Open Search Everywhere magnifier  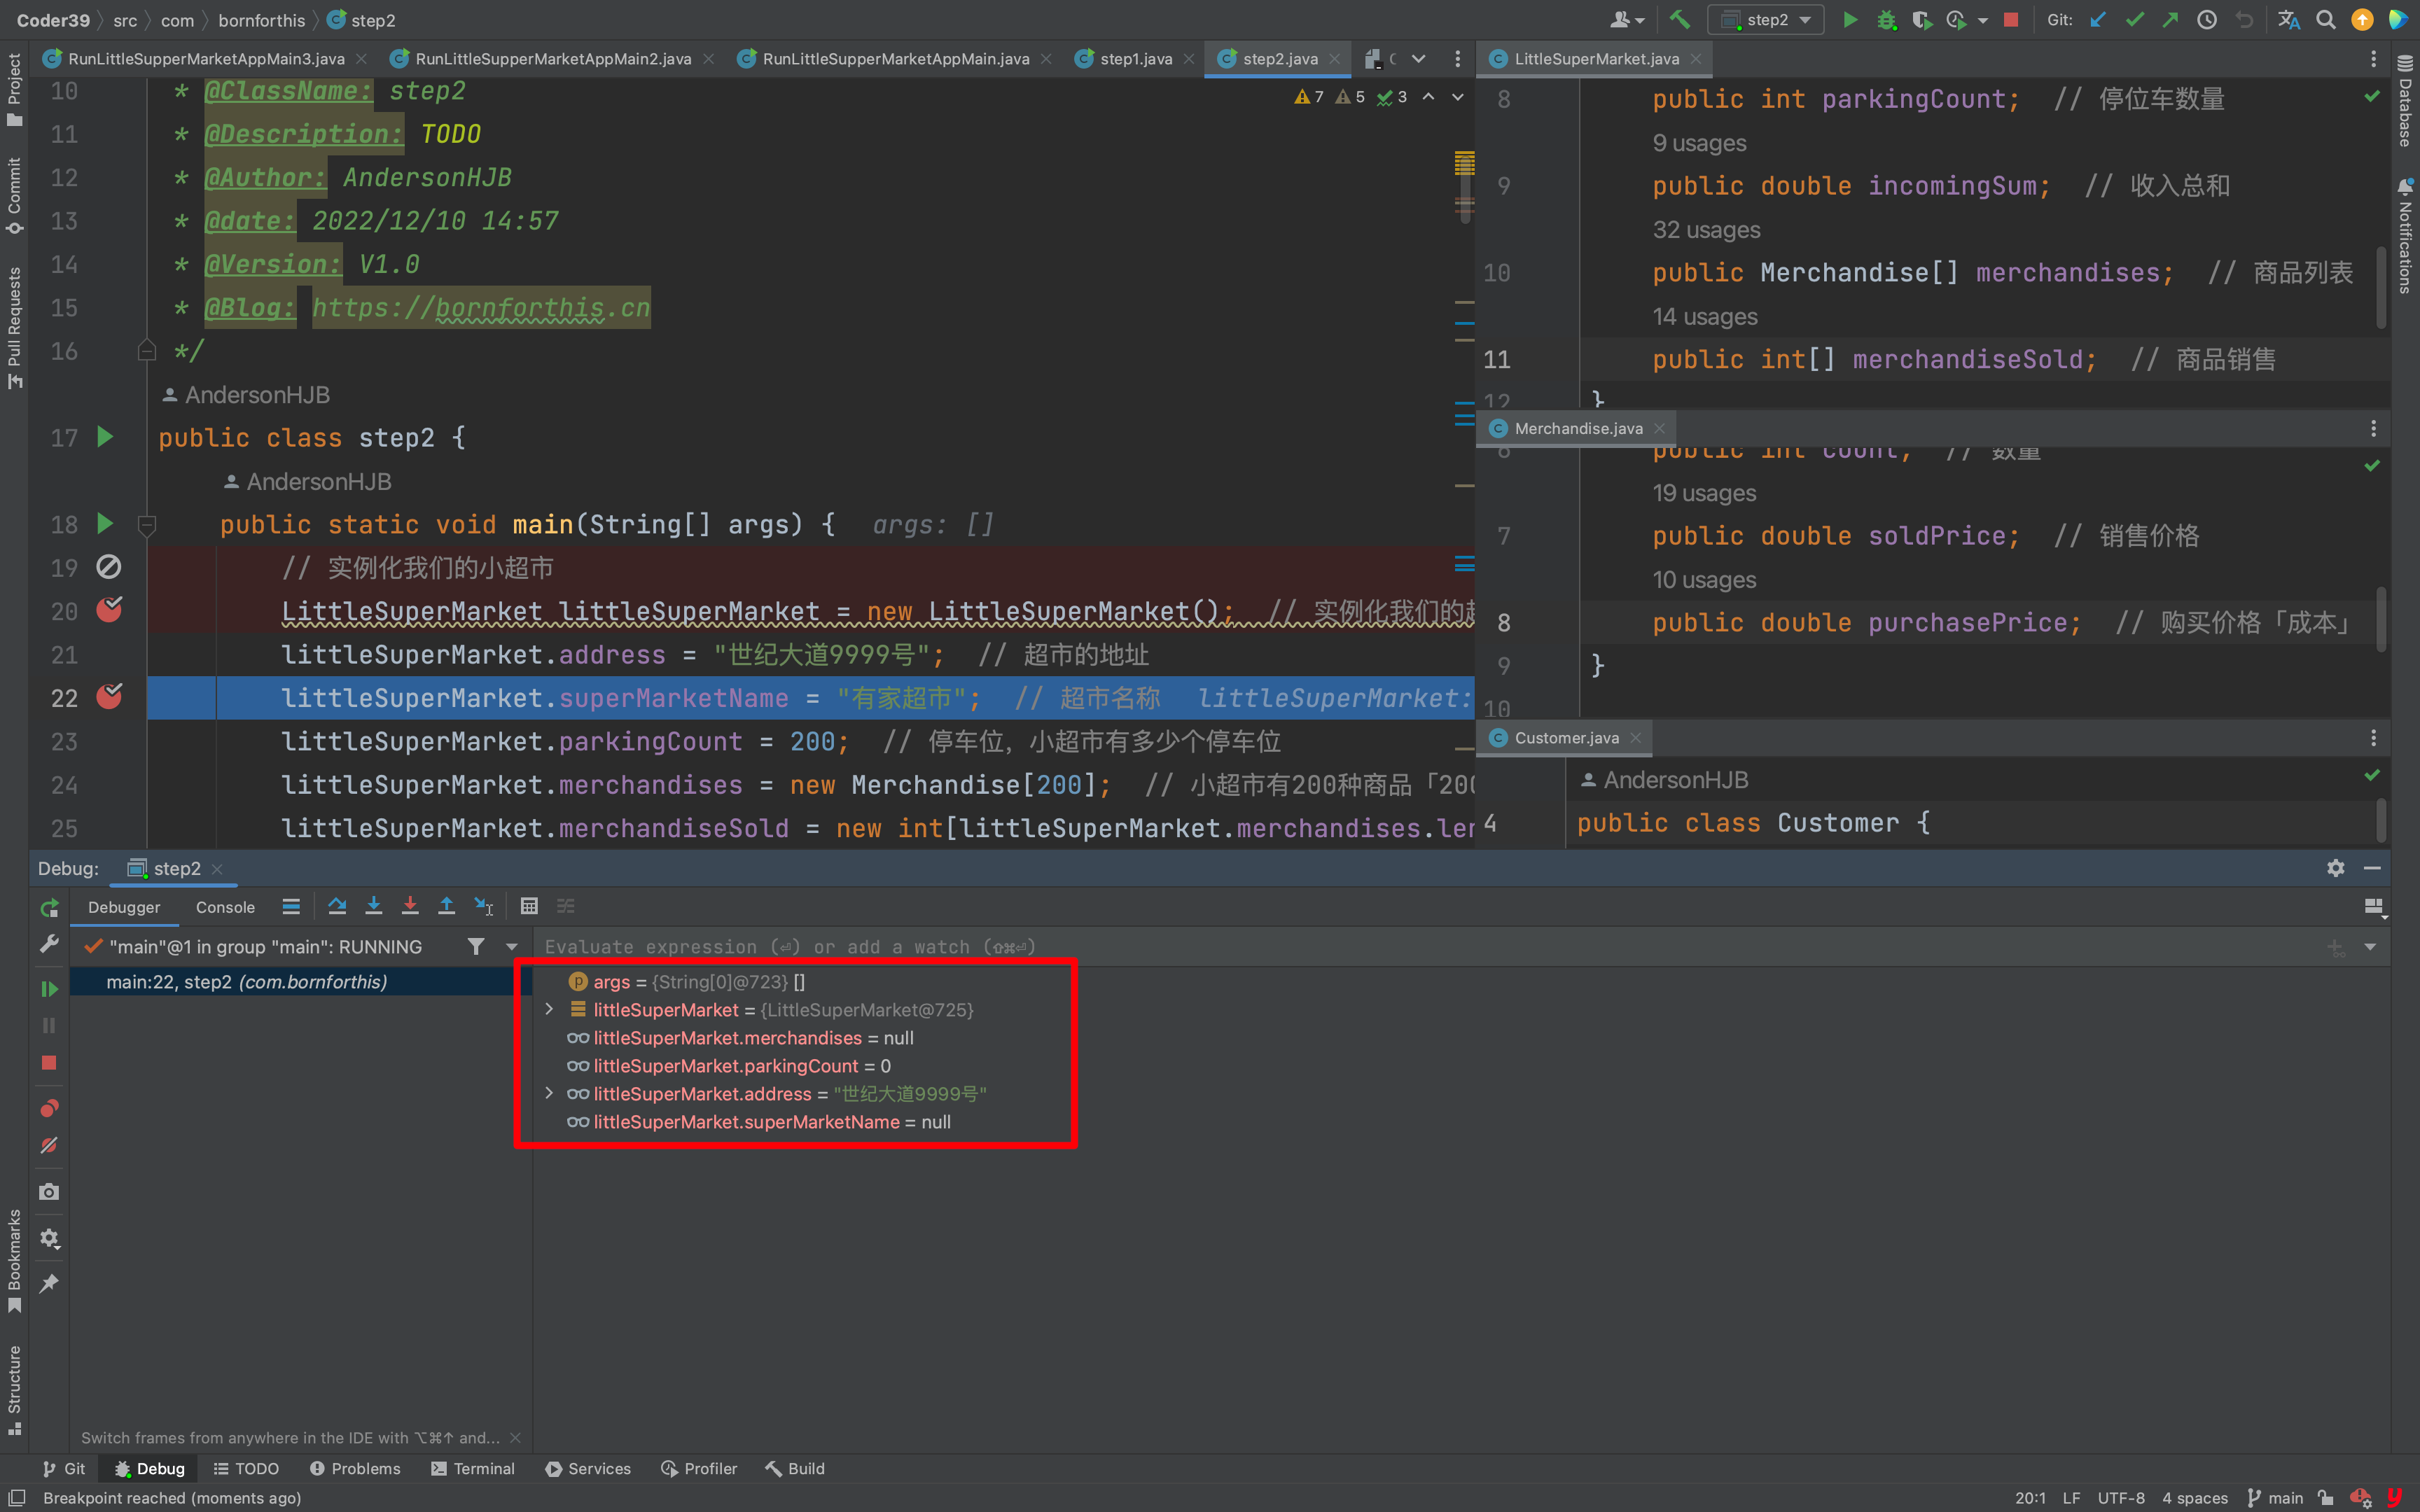pyautogui.click(x=2326, y=20)
